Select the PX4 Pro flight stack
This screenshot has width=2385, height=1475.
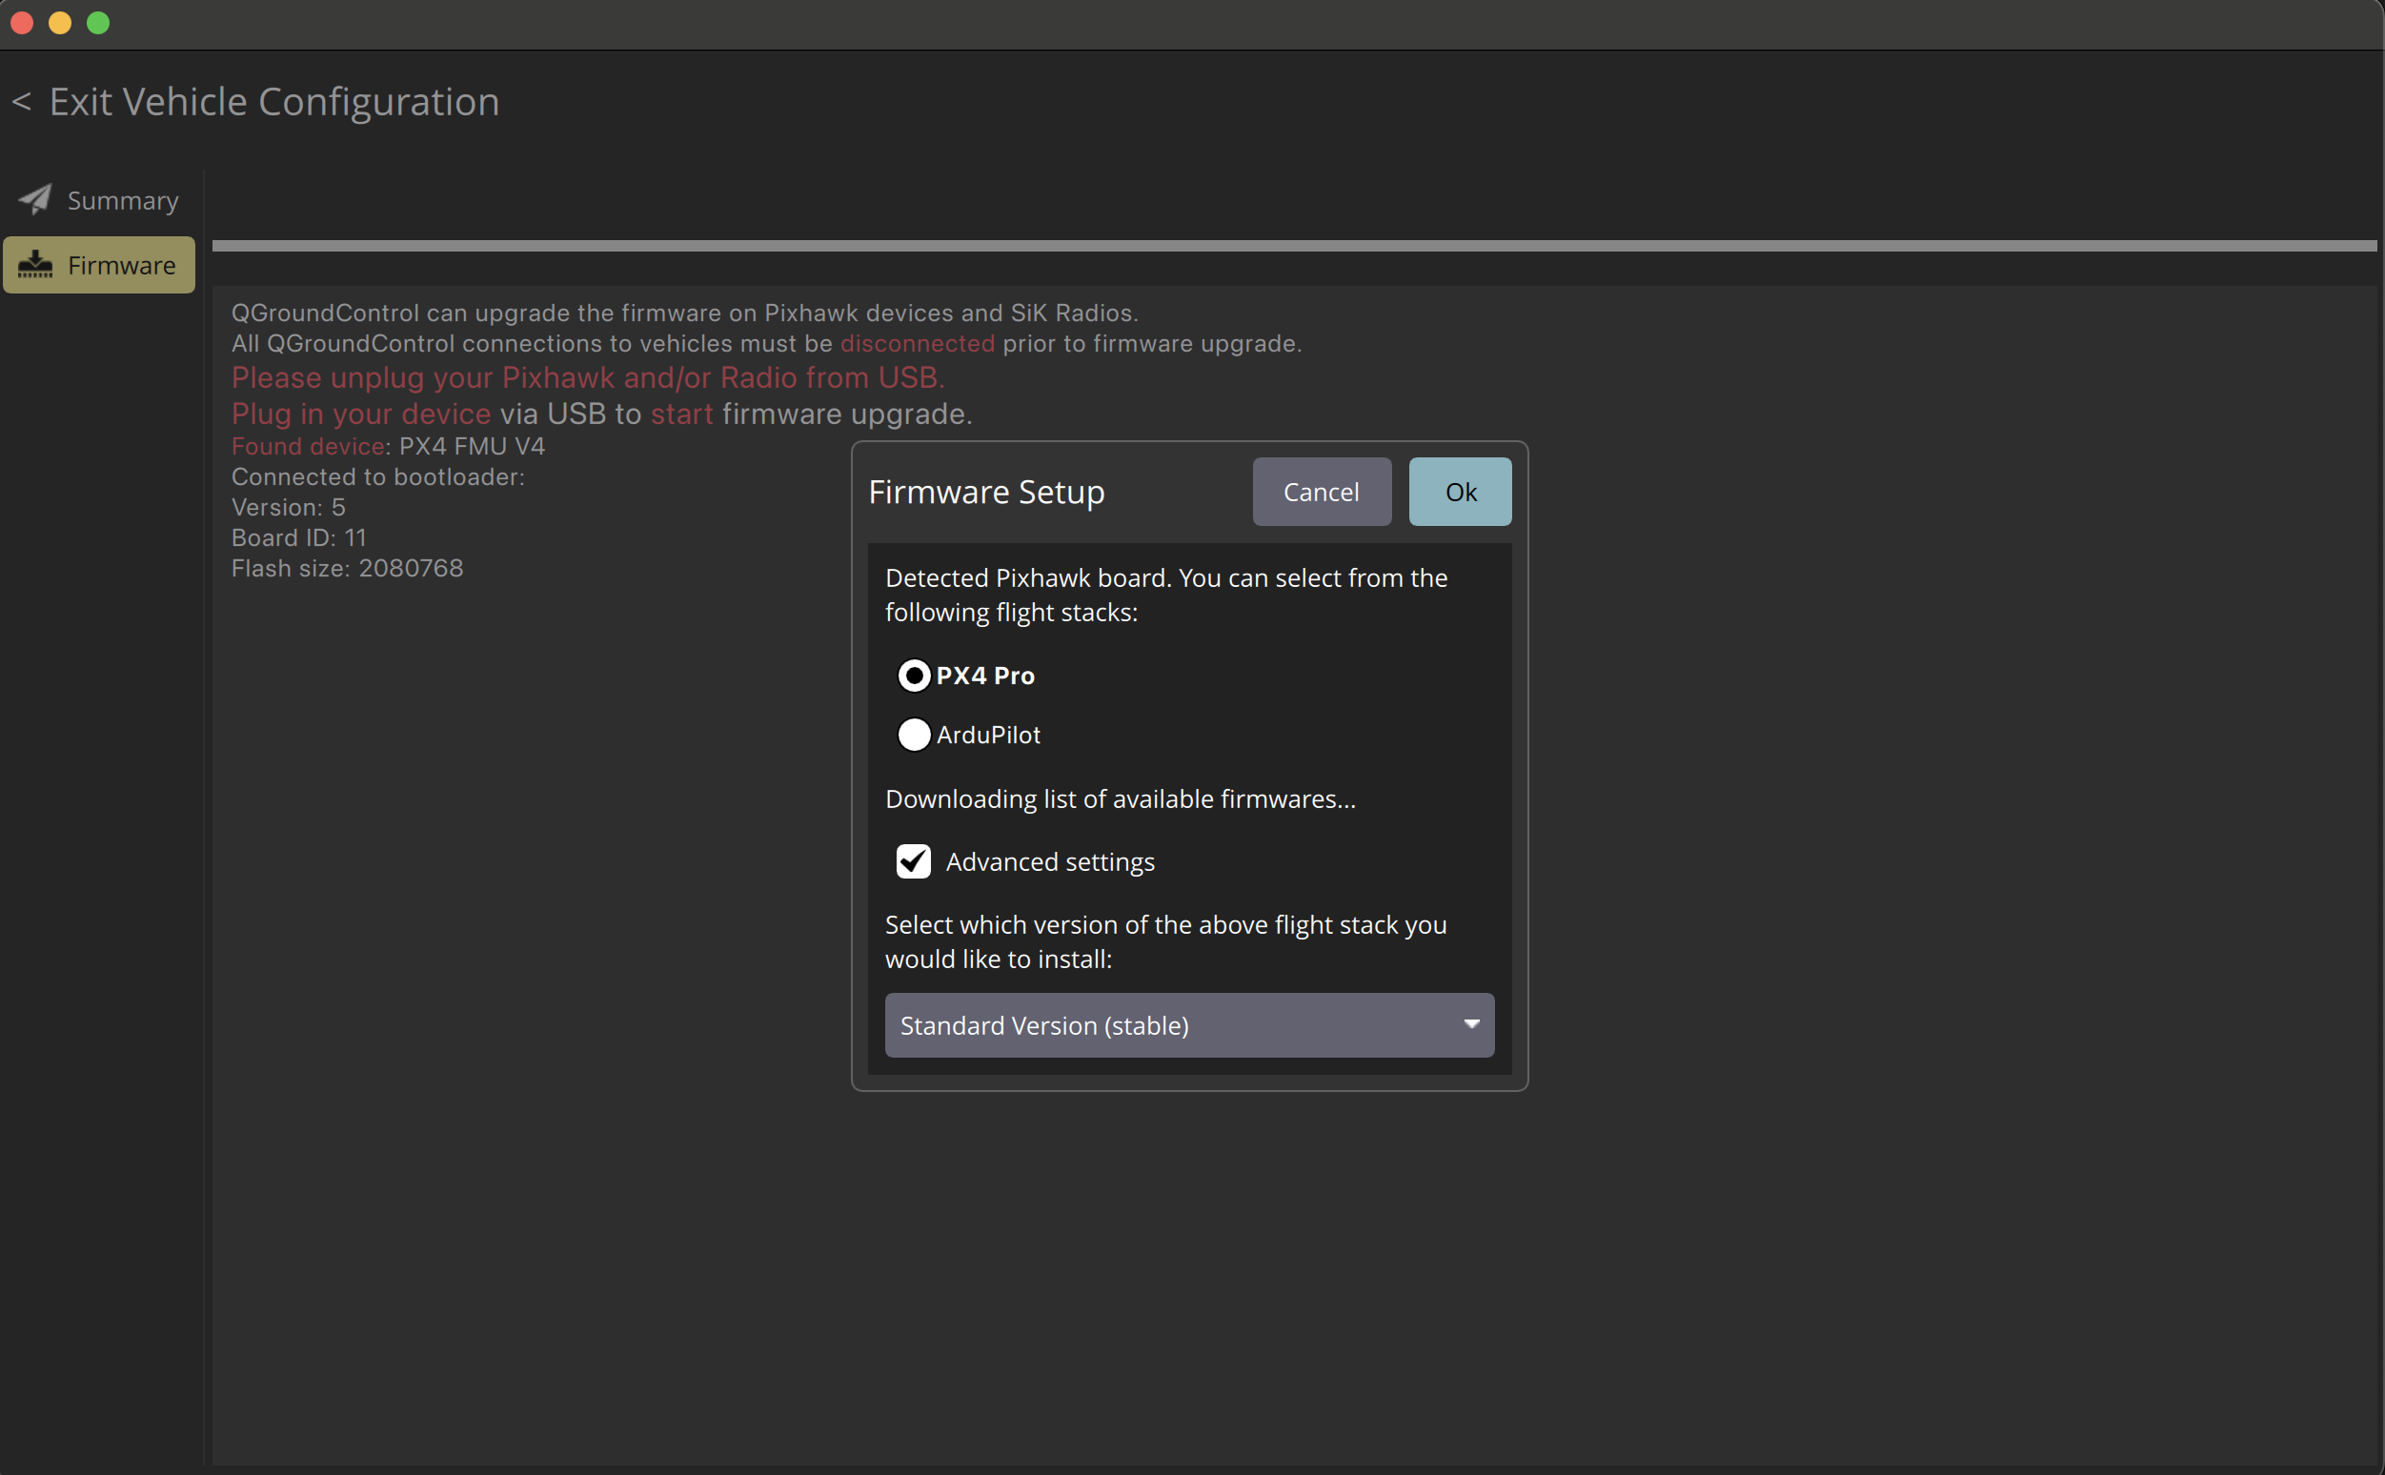click(913, 675)
